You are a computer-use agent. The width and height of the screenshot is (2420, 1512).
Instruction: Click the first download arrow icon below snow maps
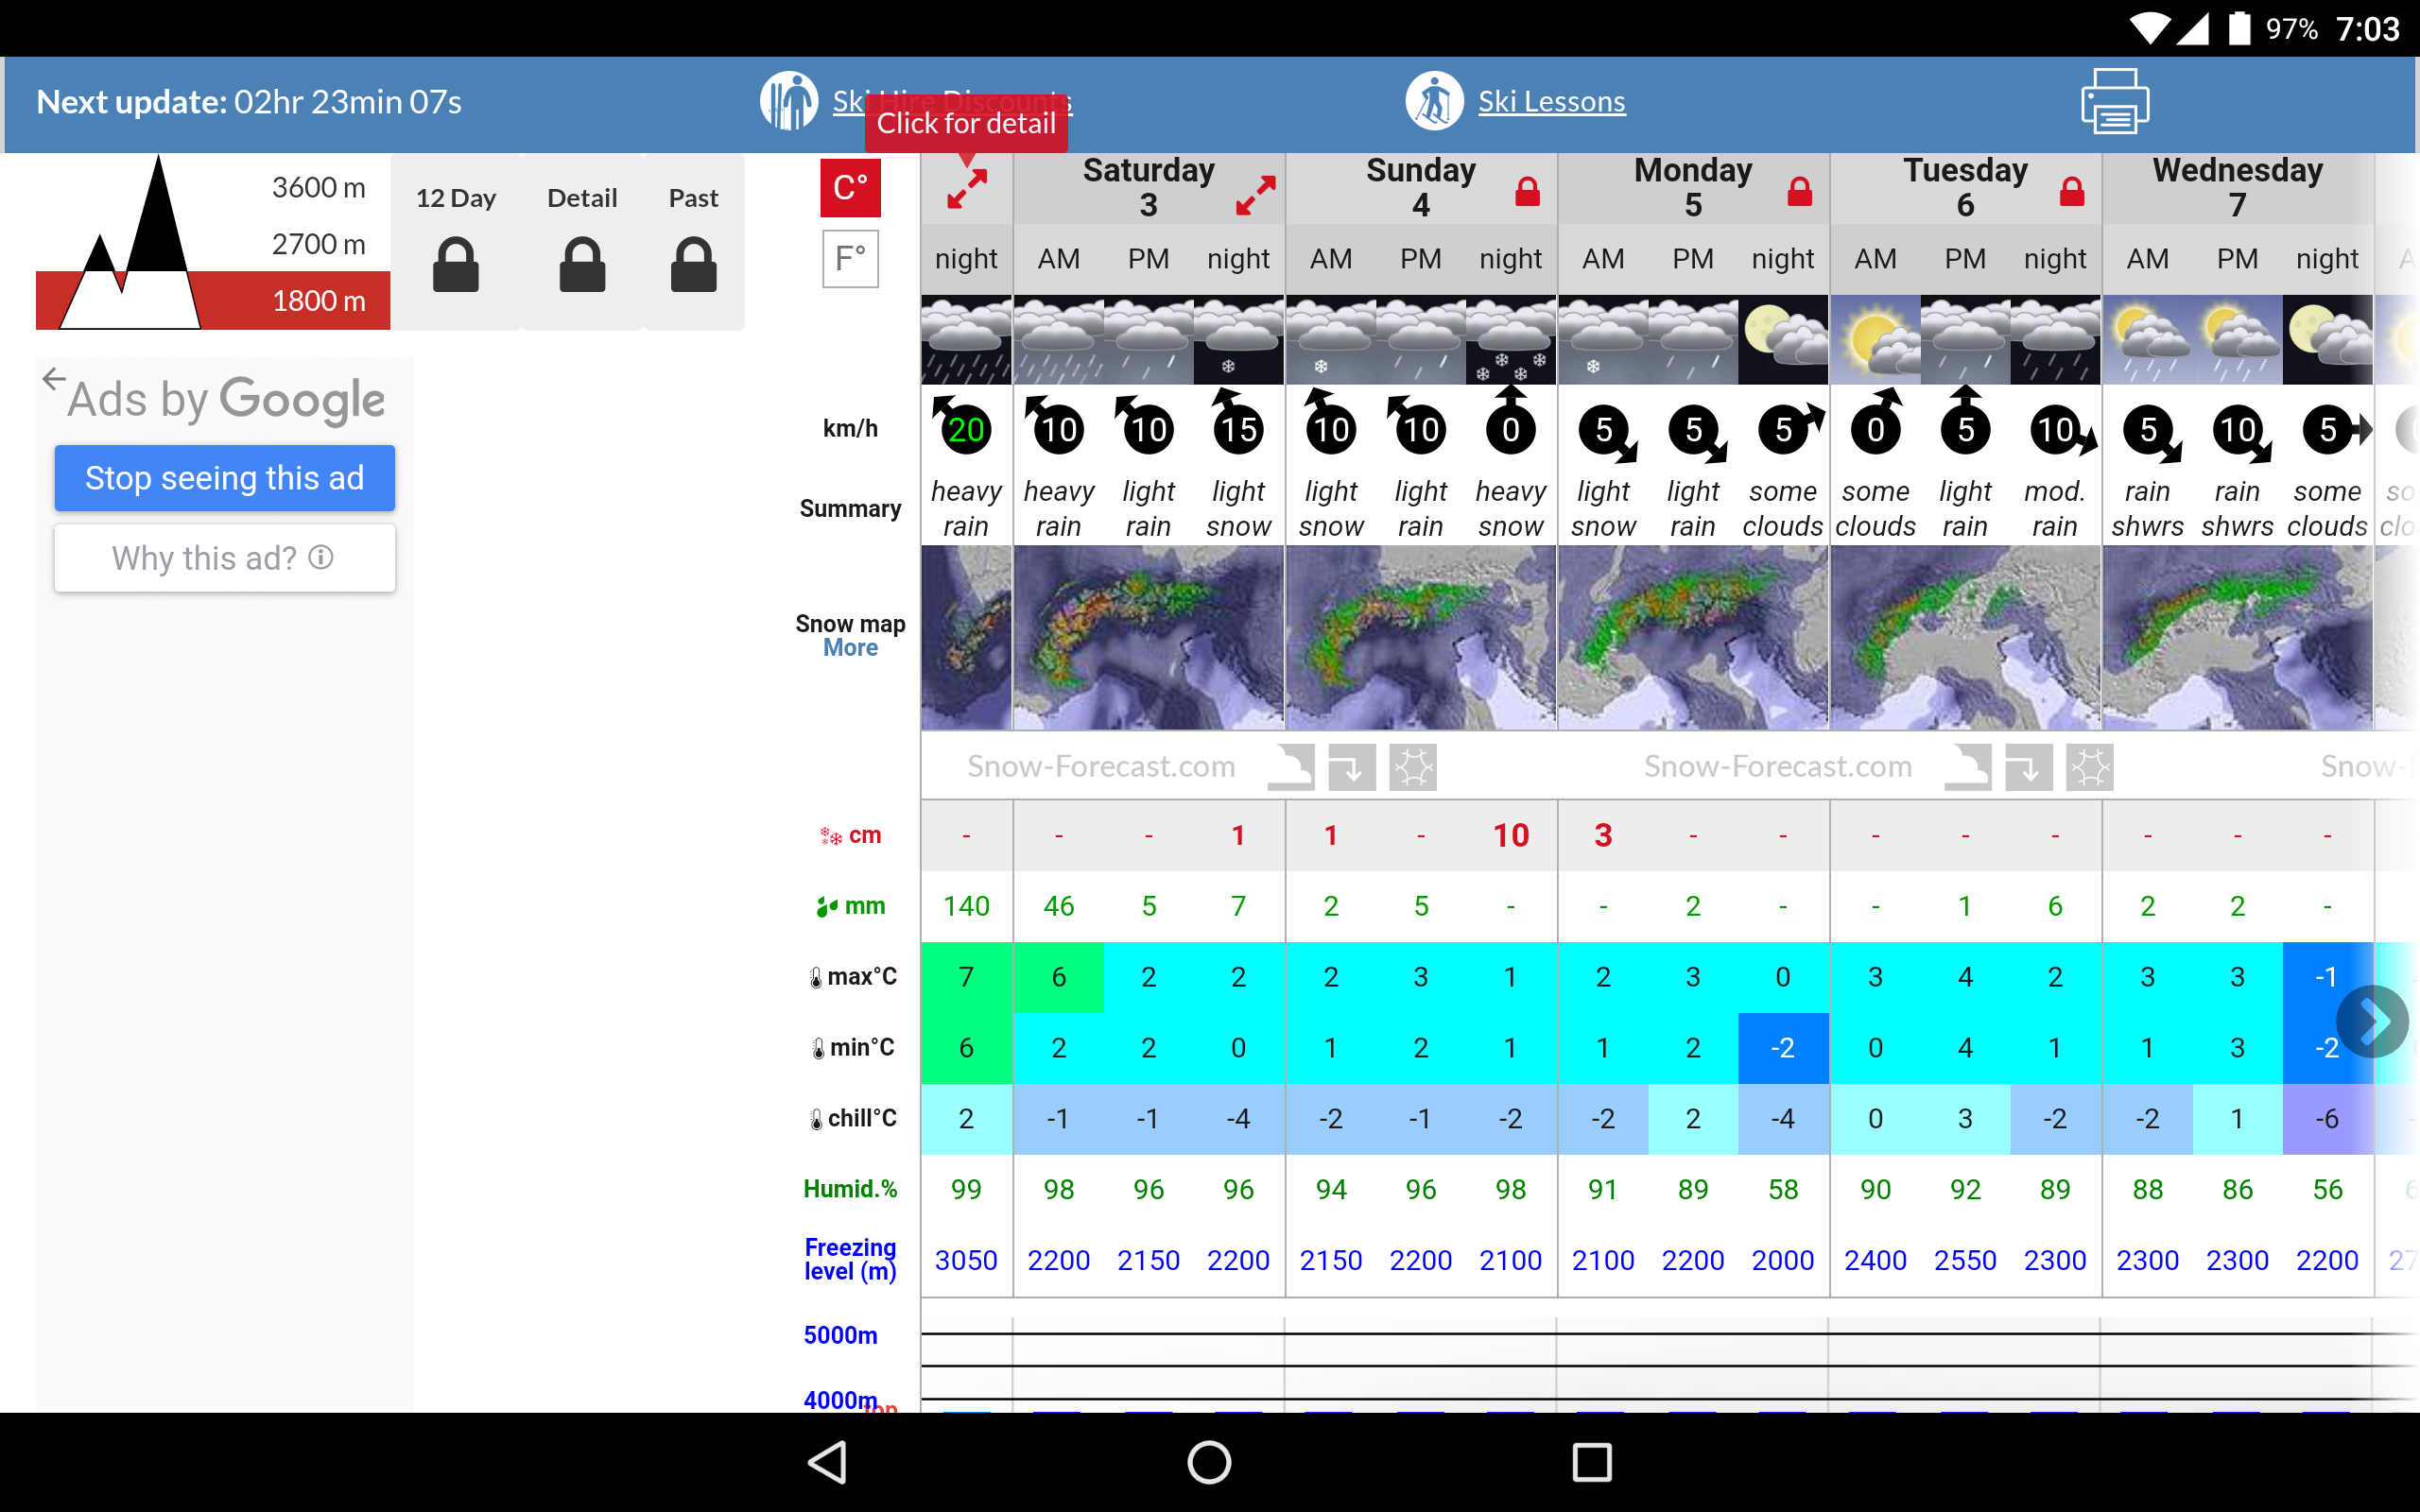(x=1351, y=768)
